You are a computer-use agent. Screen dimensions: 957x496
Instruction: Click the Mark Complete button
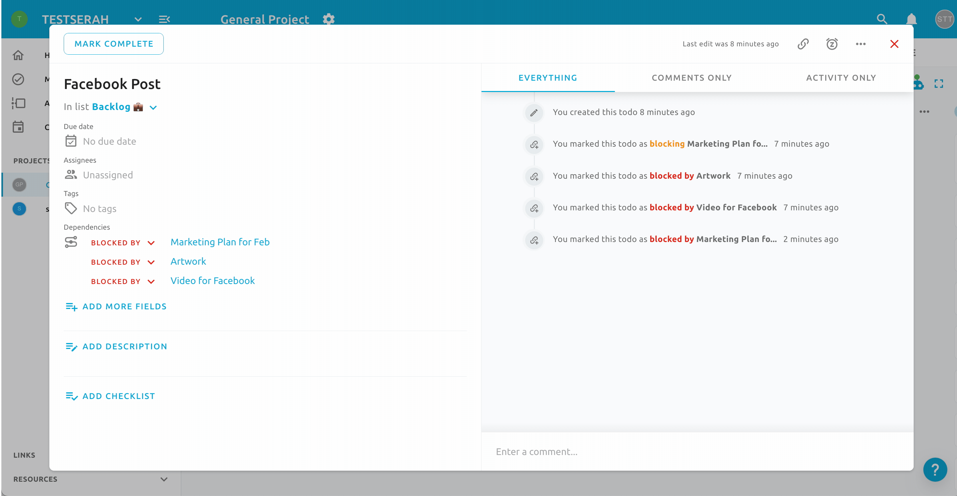pyautogui.click(x=113, y=44)
